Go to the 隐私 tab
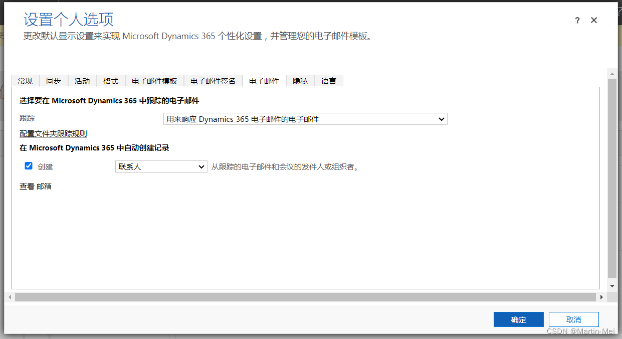 pos(300,81)
